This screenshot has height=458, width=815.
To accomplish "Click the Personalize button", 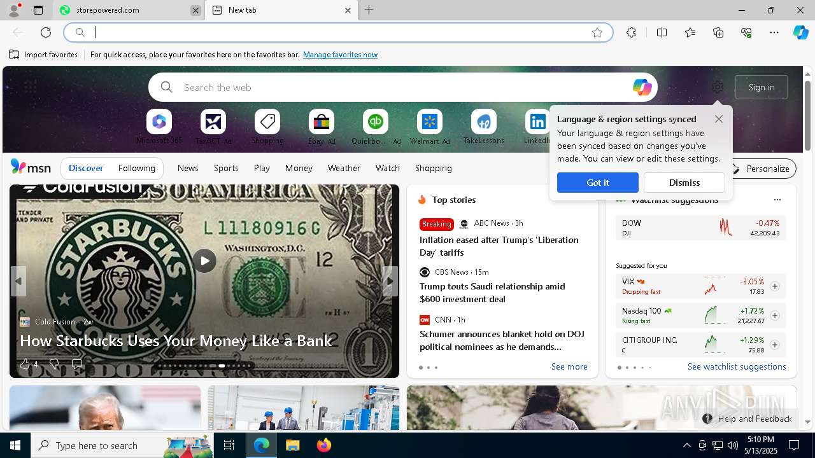I will (x=760, y=169).
